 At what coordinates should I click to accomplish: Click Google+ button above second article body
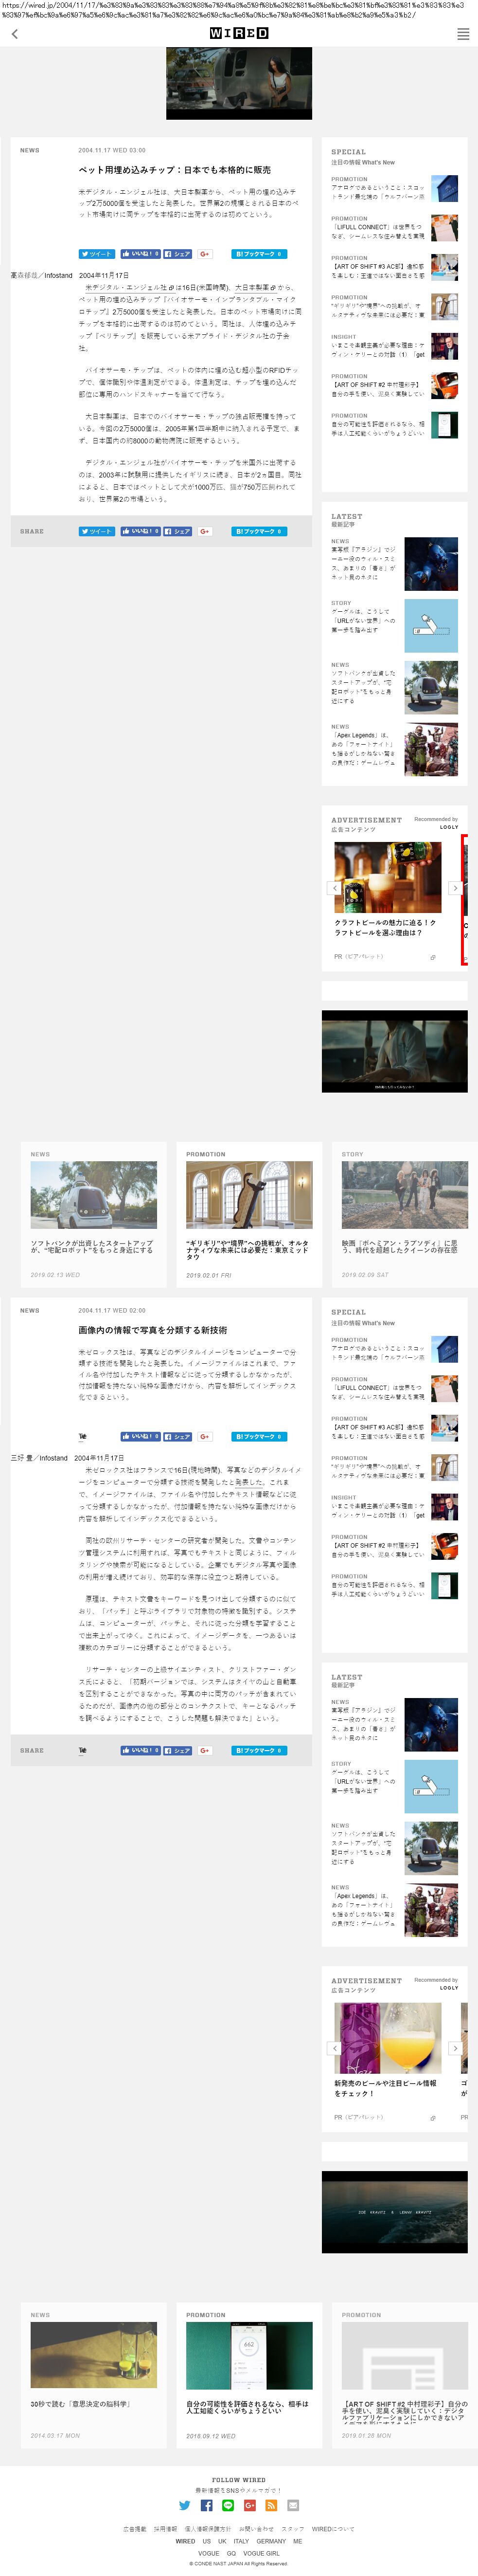click(204, 1436)
